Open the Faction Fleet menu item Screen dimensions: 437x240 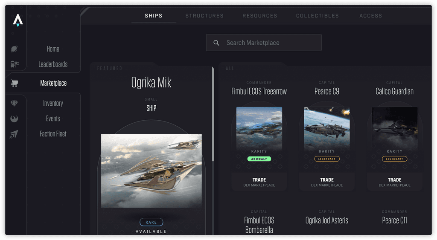pyautogui.click(x=53, y=134)
